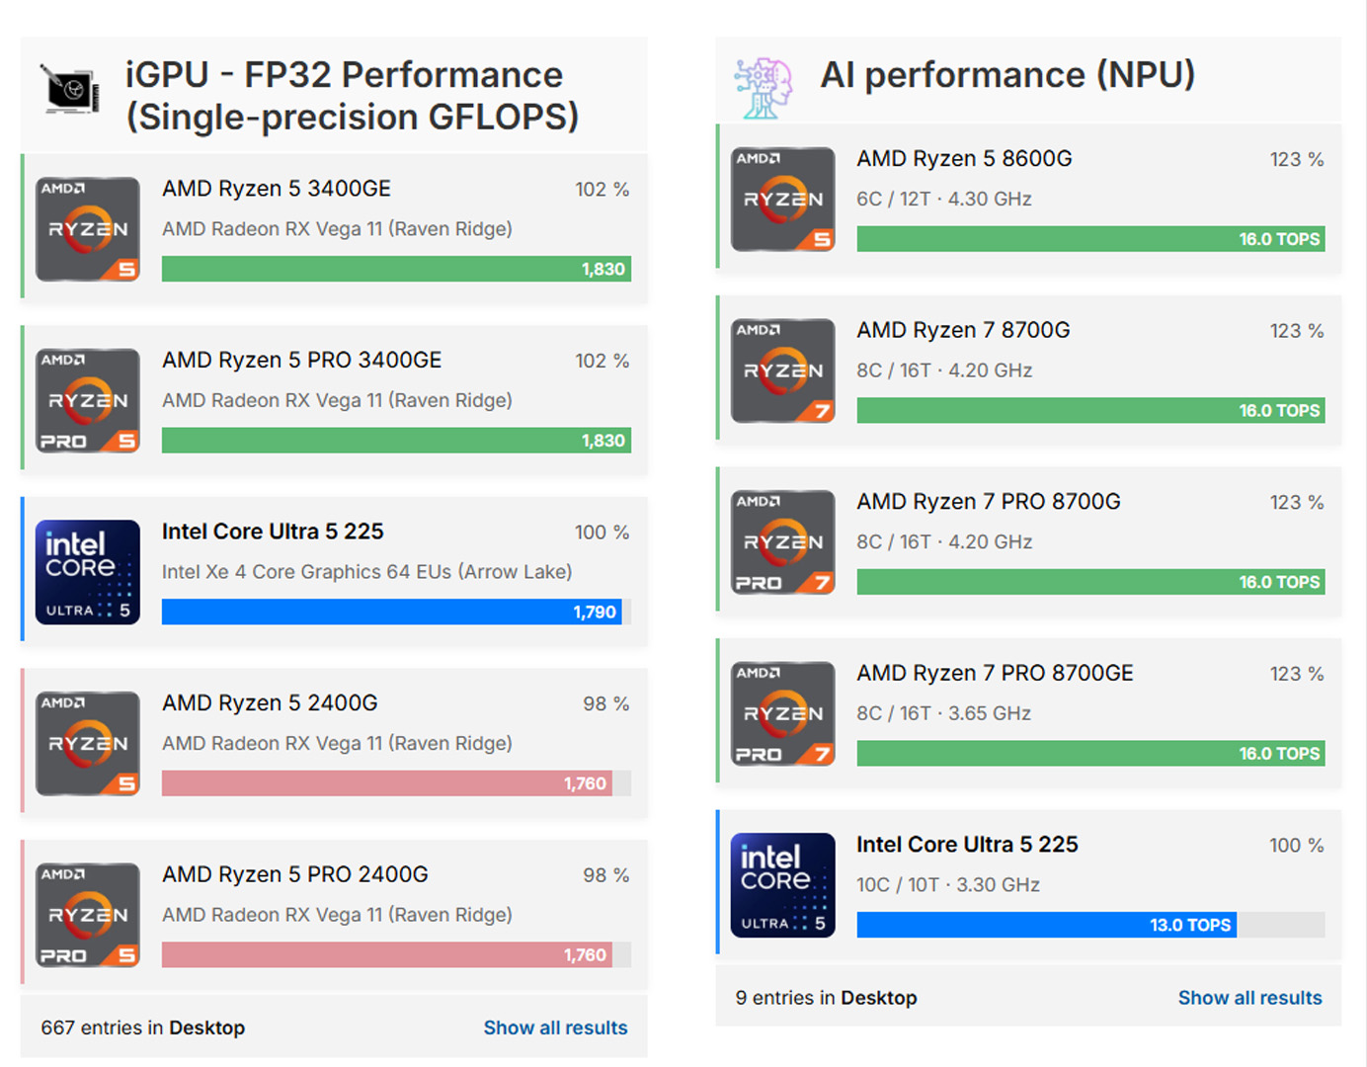Open Show all results under iGPU list
Screen dimensions: 1367x1067
555,1027
